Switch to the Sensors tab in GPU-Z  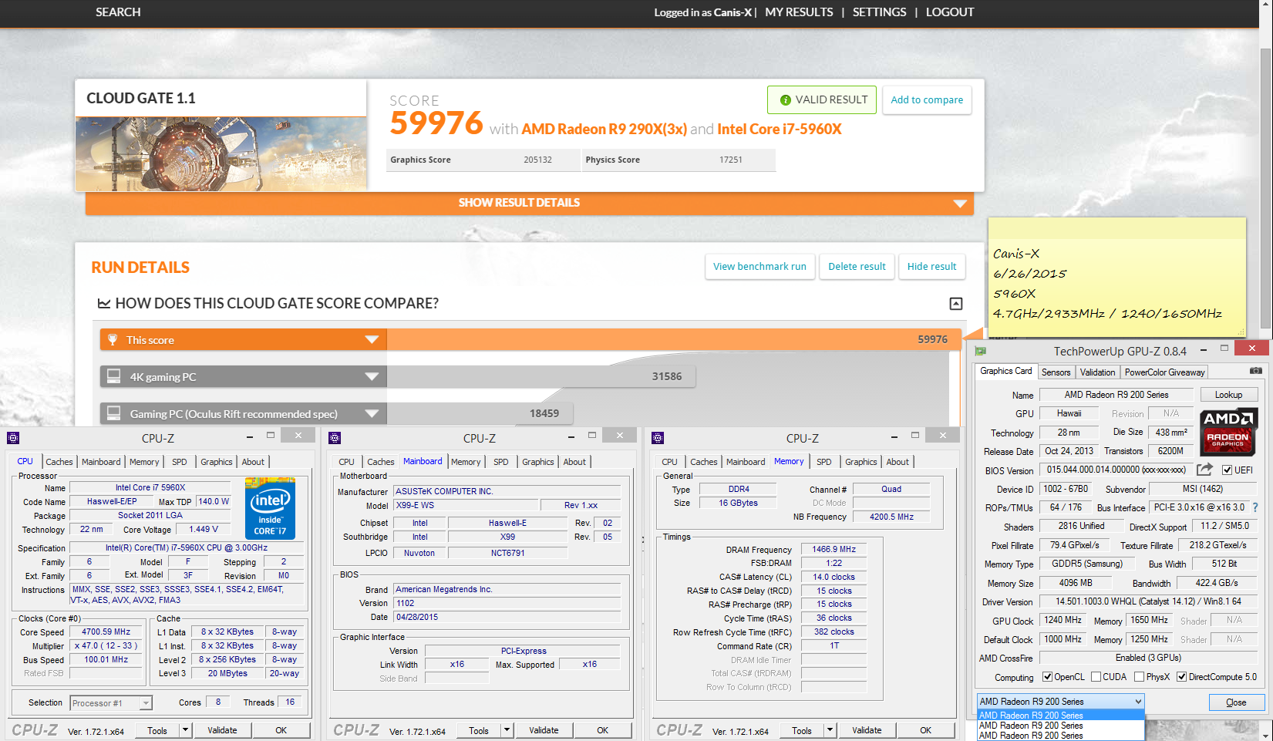point(1056,372)
